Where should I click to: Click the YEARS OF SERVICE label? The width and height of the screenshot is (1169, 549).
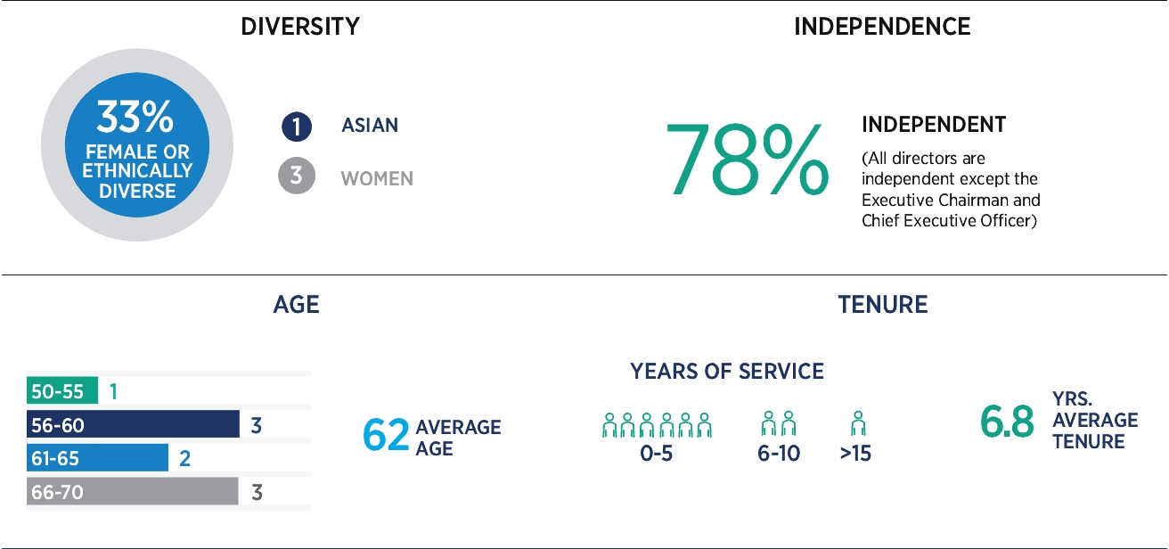pos(727,372)
